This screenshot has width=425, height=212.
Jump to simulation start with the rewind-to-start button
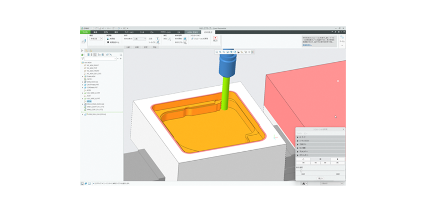[304, 163]
